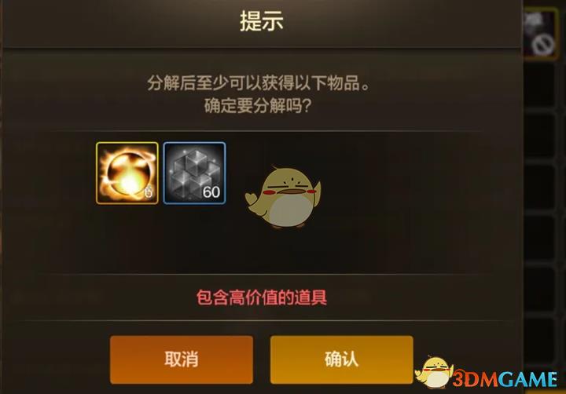Click the prohibited sign on inventory item
Image resolution: width=566 pixels, height=394 pixels.
544,45
